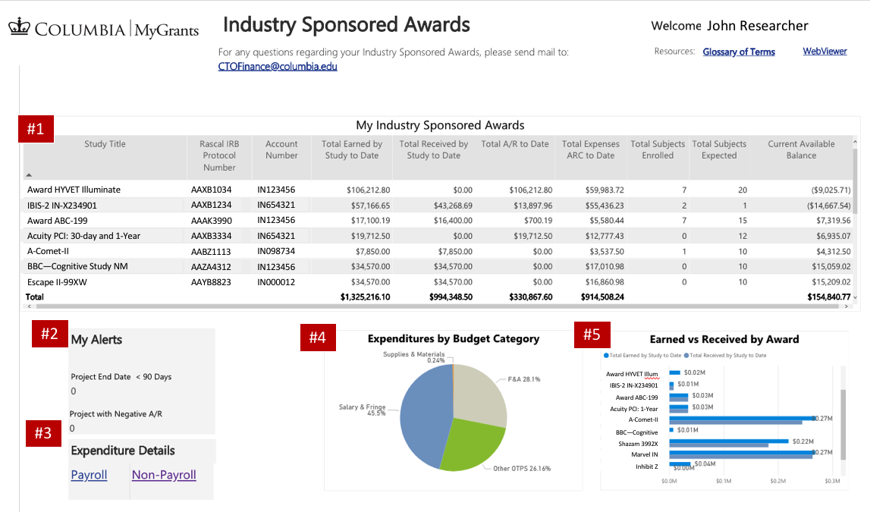Sort by Total Received by Study header
This screenshot has height=512, width=870.
click(433, 149)
